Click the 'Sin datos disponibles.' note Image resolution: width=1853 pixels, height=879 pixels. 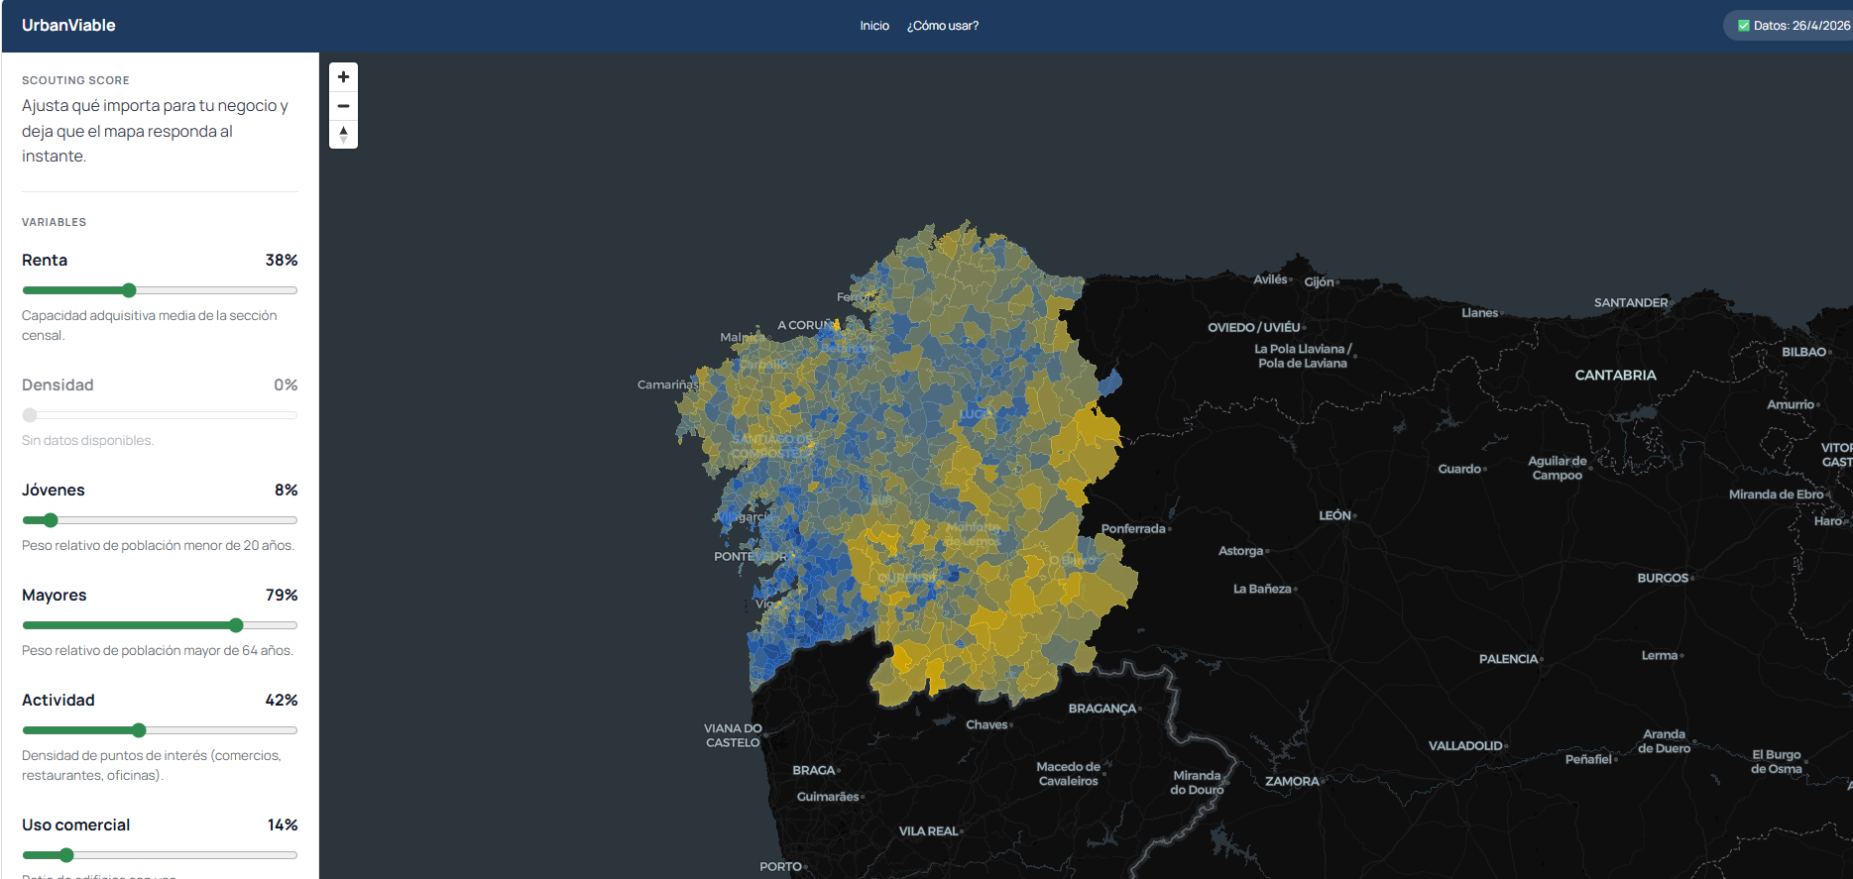pos(87,440)
